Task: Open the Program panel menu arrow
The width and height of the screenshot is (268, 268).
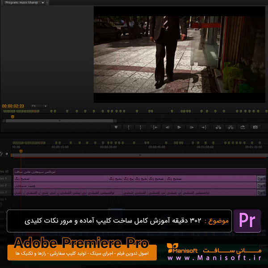Action: 43,3
